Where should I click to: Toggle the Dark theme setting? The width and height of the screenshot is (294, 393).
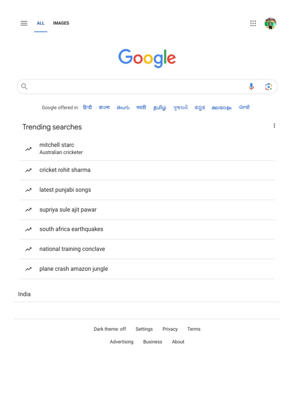pyautogui.click(x=109, y=329)
